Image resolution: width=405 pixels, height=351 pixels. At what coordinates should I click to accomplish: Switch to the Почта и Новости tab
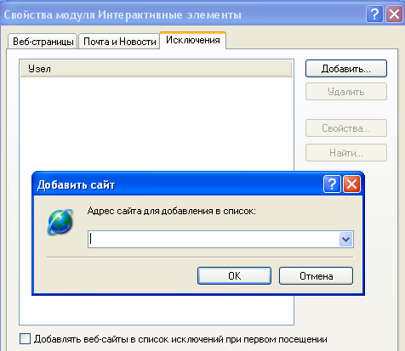[119, 42]
